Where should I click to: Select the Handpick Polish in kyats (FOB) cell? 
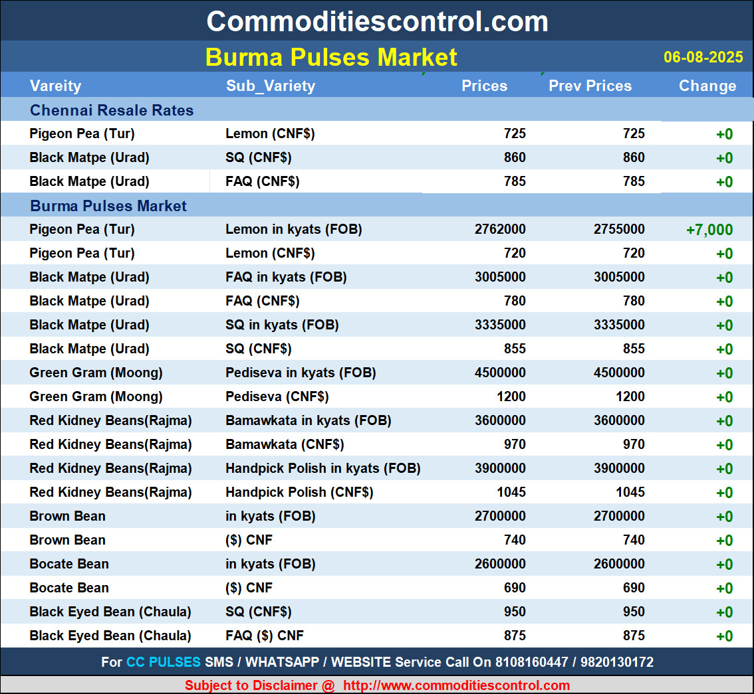pos(322,468)
